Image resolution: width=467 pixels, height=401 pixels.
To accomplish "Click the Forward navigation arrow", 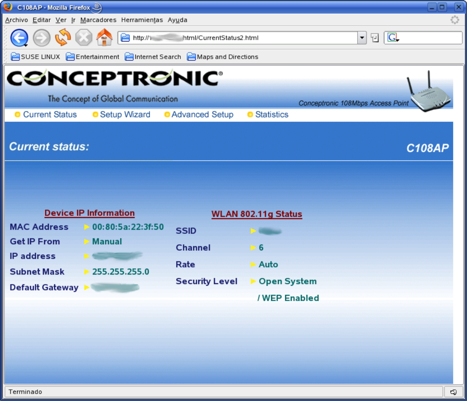I will click(41, 38).
